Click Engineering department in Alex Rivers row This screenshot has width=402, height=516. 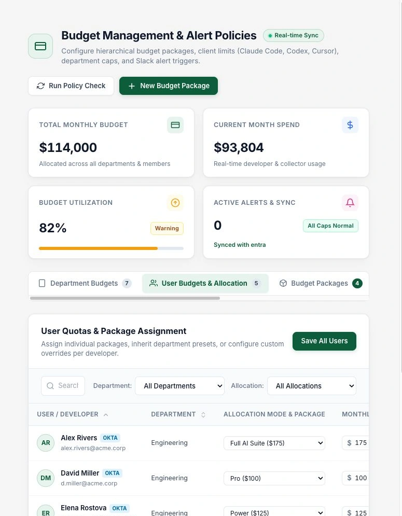169,443
